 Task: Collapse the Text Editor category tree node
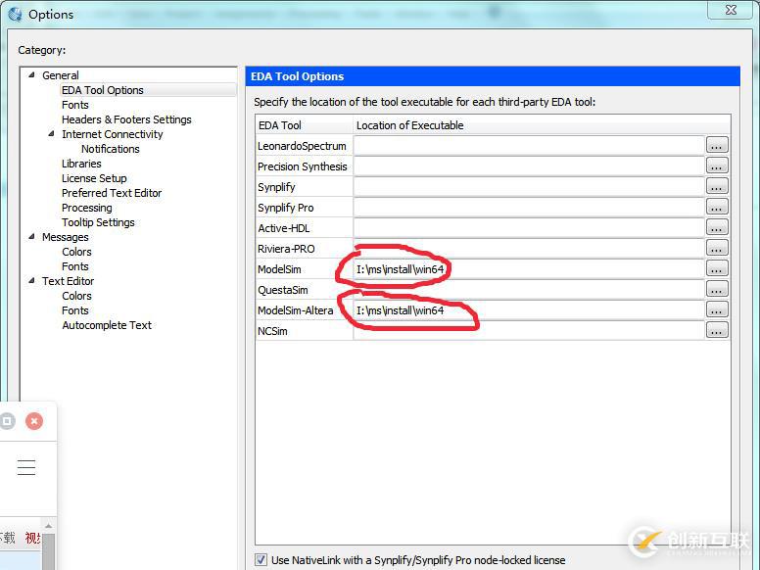(32, 281)
